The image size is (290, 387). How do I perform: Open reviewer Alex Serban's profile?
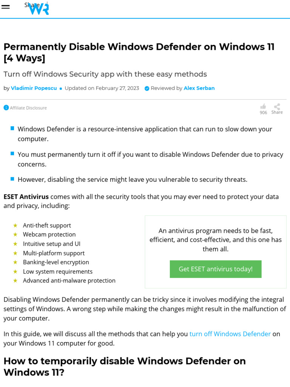point(199,88)
